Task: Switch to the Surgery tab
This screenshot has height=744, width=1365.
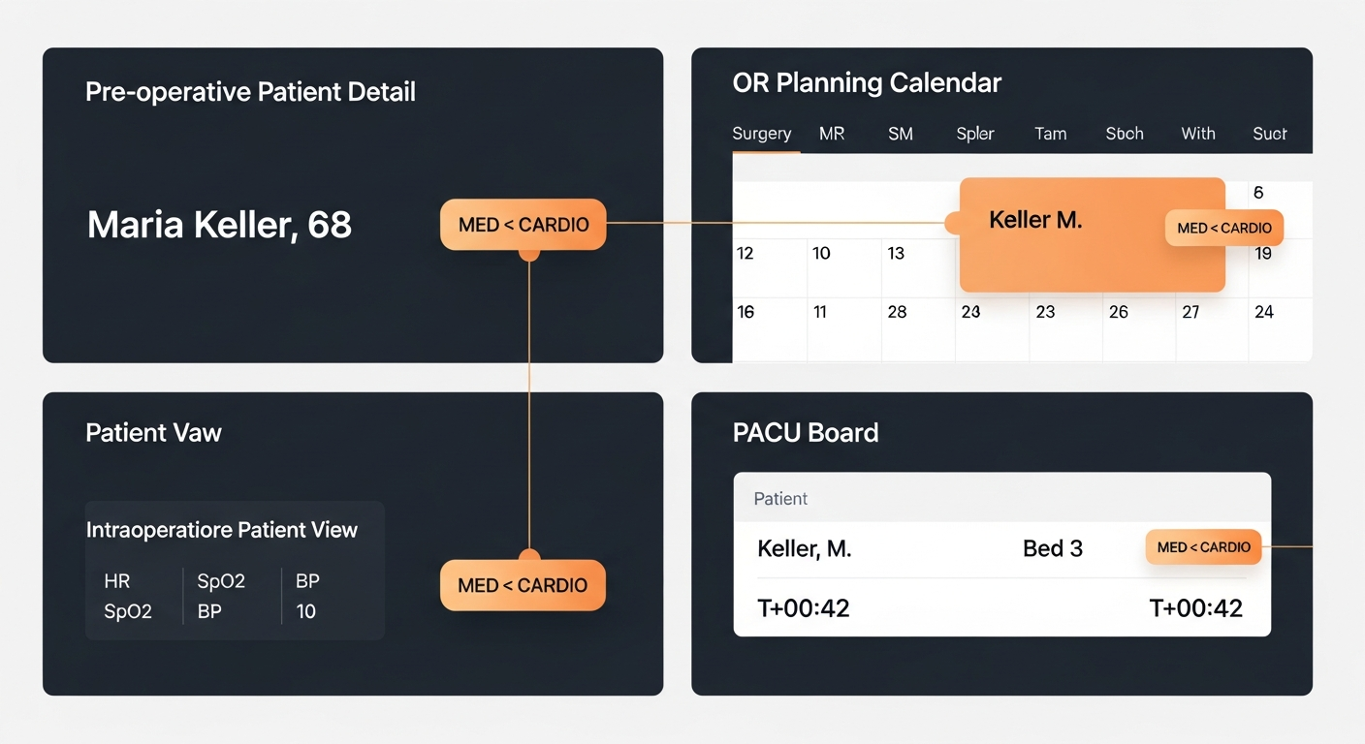Action: coord(762,134)
